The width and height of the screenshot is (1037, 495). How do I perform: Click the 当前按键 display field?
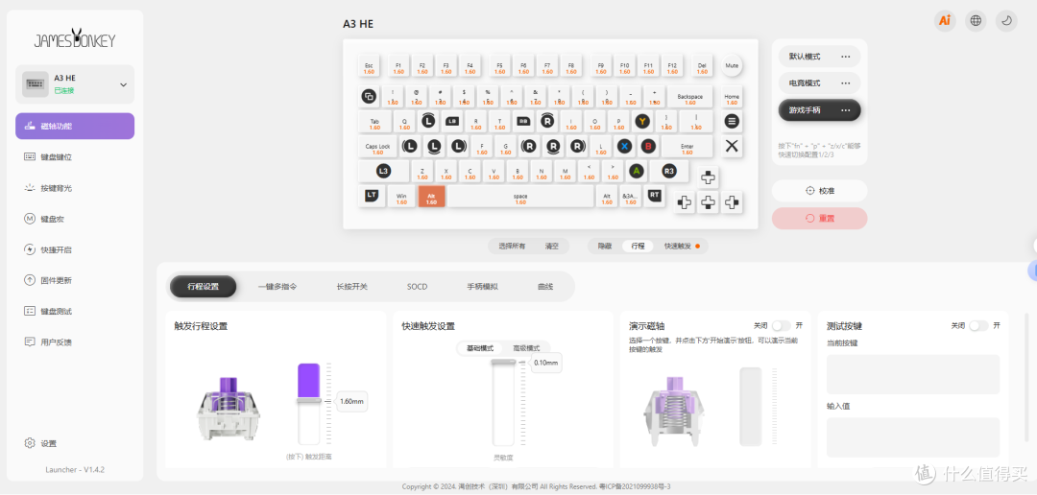[x=913, y=375]
